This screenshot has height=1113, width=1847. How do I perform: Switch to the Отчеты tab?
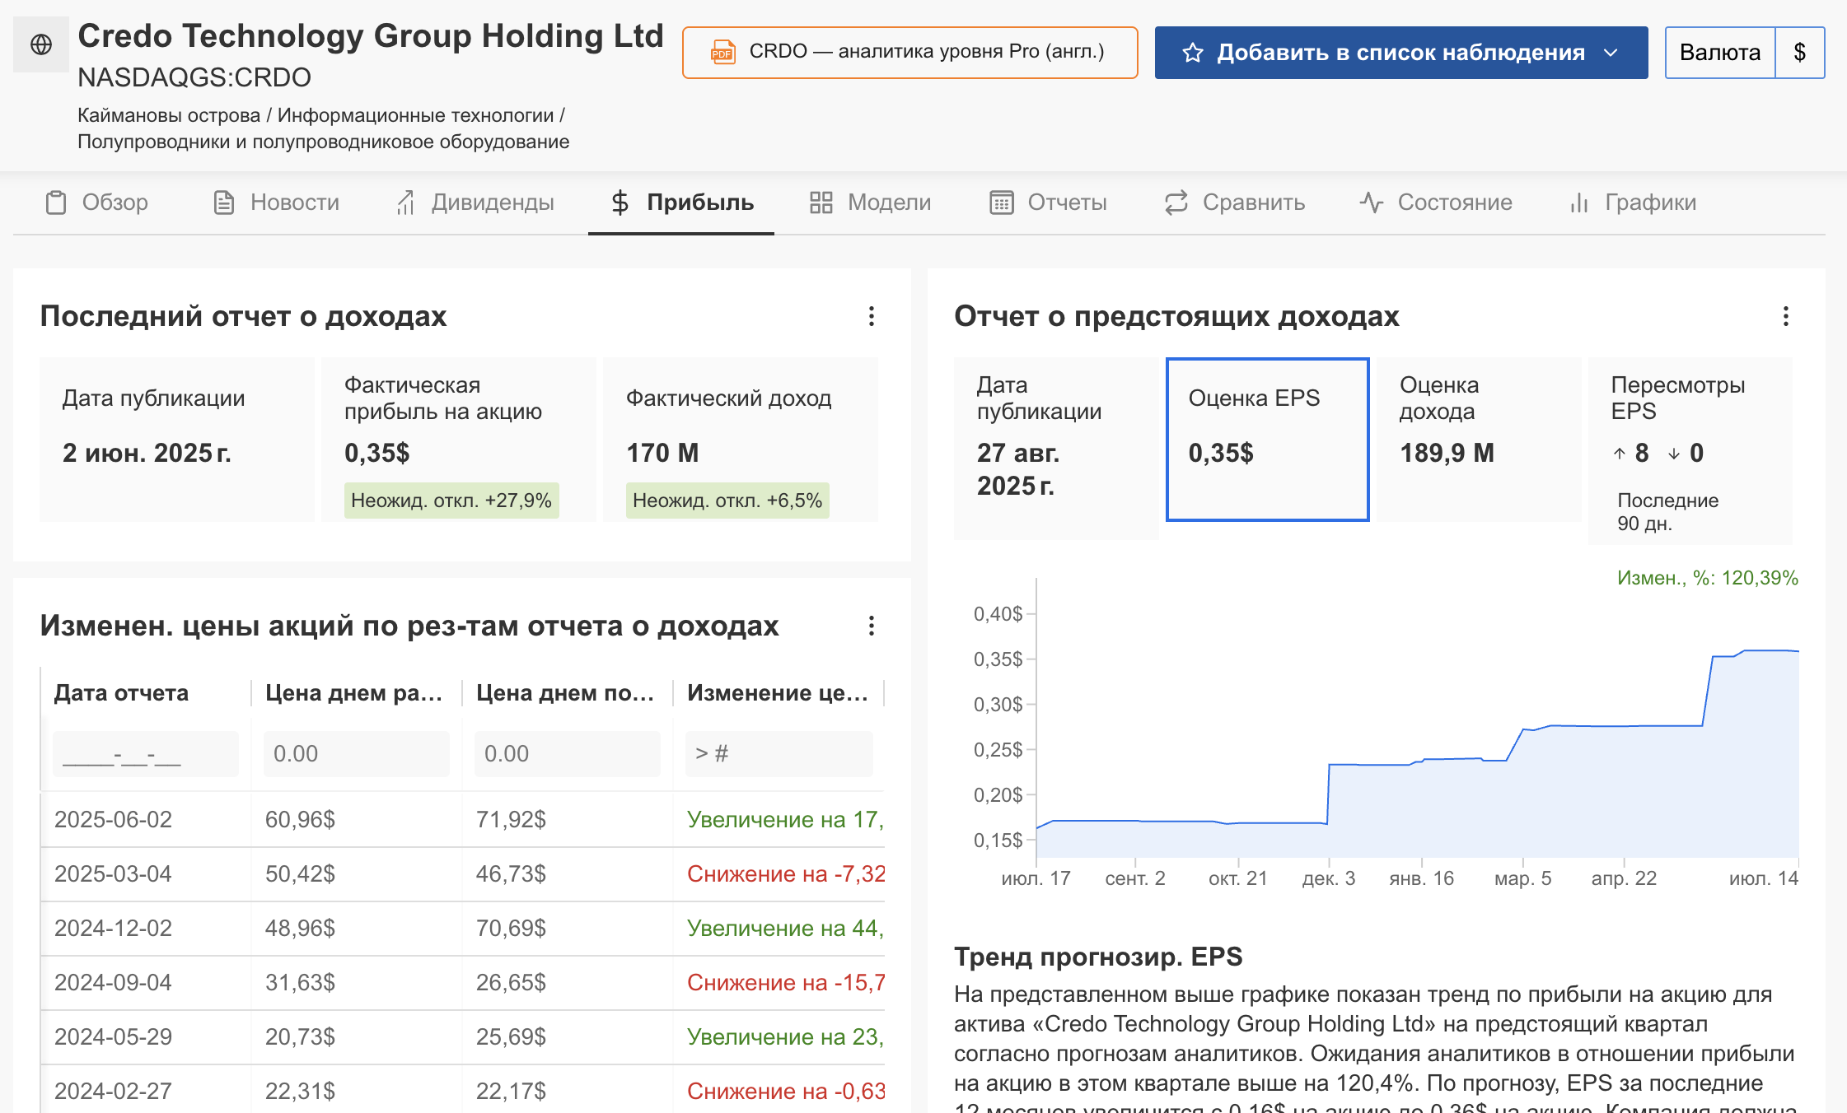1048,203
